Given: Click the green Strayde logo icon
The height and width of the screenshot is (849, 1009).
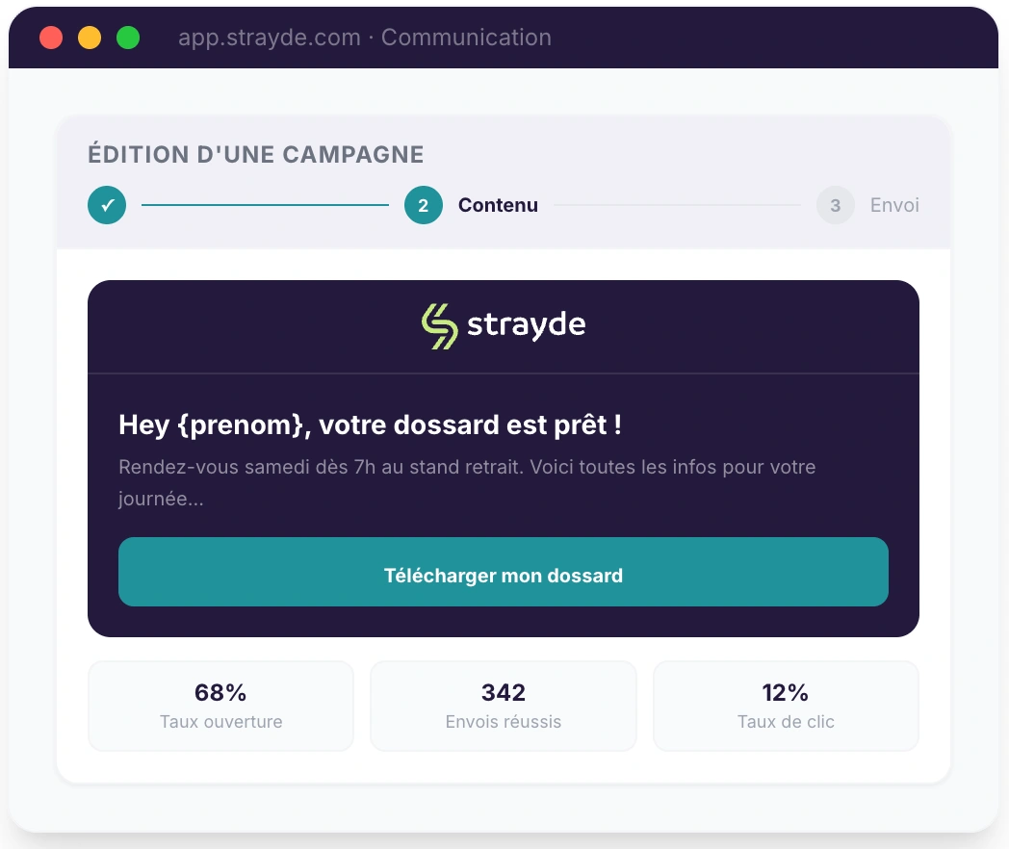Looking at the screenshot, I should (x=440, y=325).
